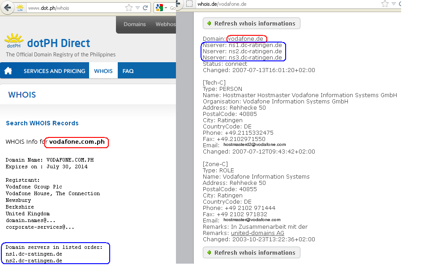
Task: Open the FAQ tab
Action: (128, 71)
